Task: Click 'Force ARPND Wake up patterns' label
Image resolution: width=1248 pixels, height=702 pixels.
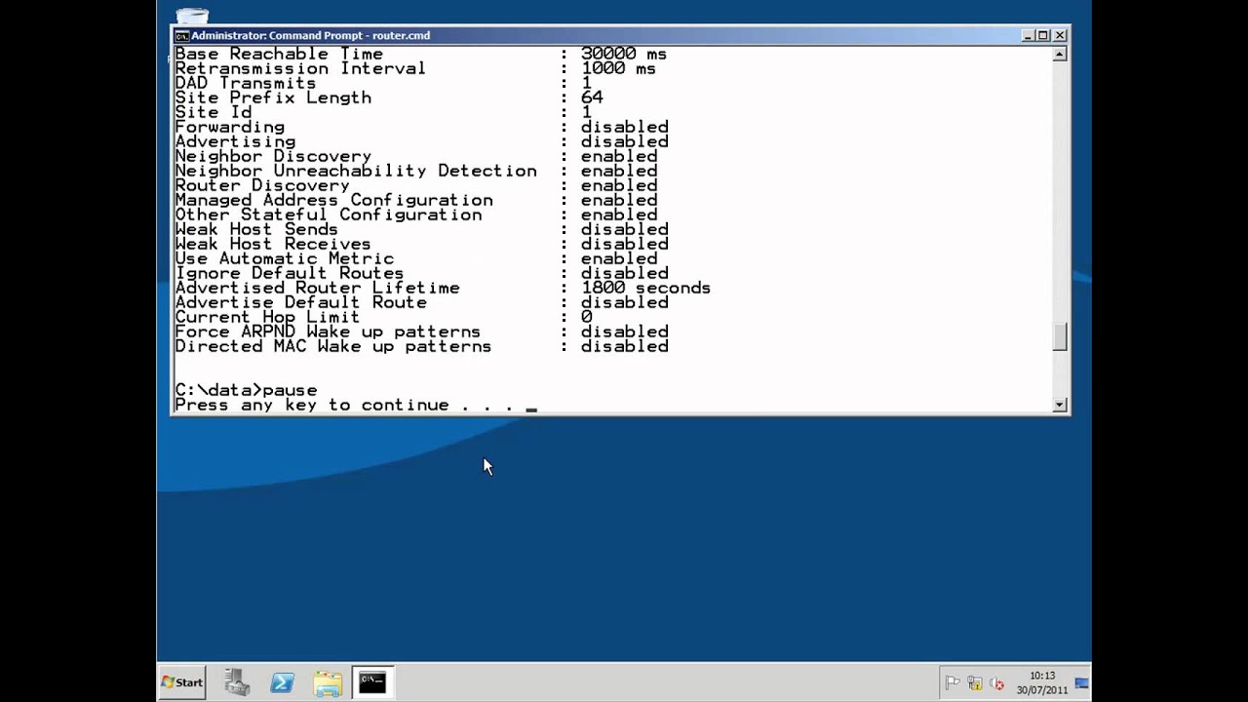Action: 328,331
